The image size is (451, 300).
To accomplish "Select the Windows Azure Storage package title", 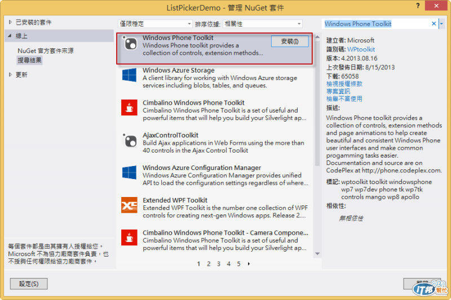I will pyautogui.click(x=178, y=70).
